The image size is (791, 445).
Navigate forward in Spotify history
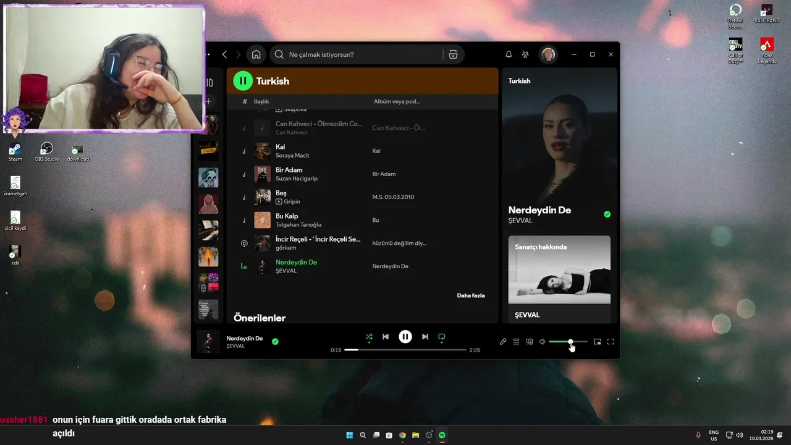tap(239, 54)
